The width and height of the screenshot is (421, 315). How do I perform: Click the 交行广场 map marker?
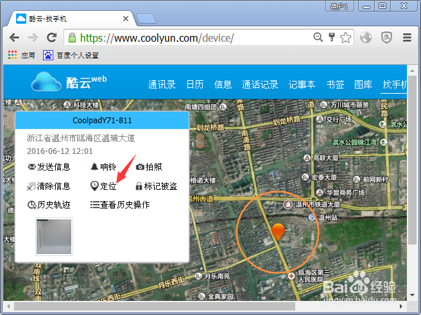point(320,119)
